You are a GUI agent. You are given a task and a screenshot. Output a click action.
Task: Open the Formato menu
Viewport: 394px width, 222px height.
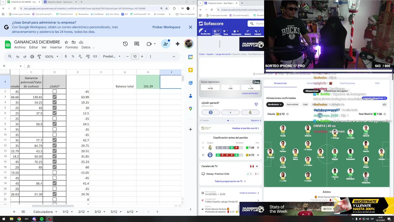(x=72, y=47)
